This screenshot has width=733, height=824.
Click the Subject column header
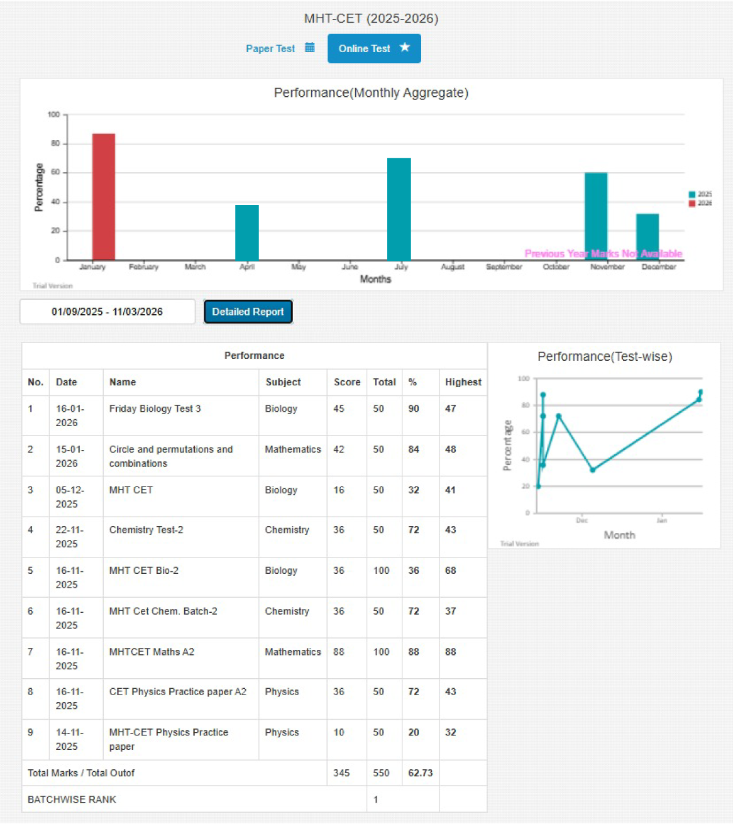[x=283, y=382]
